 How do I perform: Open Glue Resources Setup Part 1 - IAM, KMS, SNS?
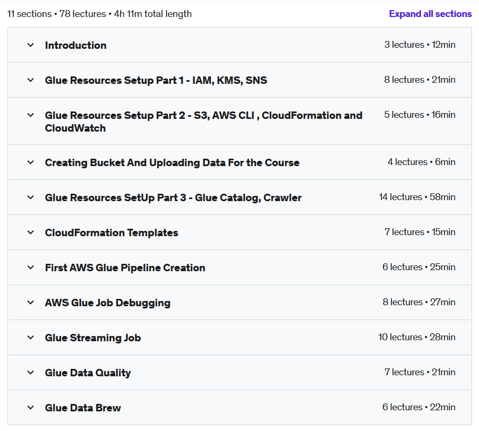coord(156,80)
